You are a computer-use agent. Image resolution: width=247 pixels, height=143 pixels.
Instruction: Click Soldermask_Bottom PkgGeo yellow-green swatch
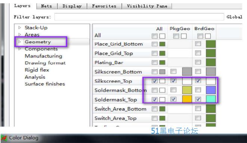(187, 90)
